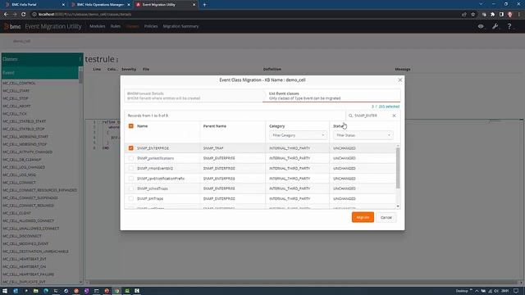Toggle the select-all checkbox in the Name header
Screen dimensions: 525x295
click(131, 126)
